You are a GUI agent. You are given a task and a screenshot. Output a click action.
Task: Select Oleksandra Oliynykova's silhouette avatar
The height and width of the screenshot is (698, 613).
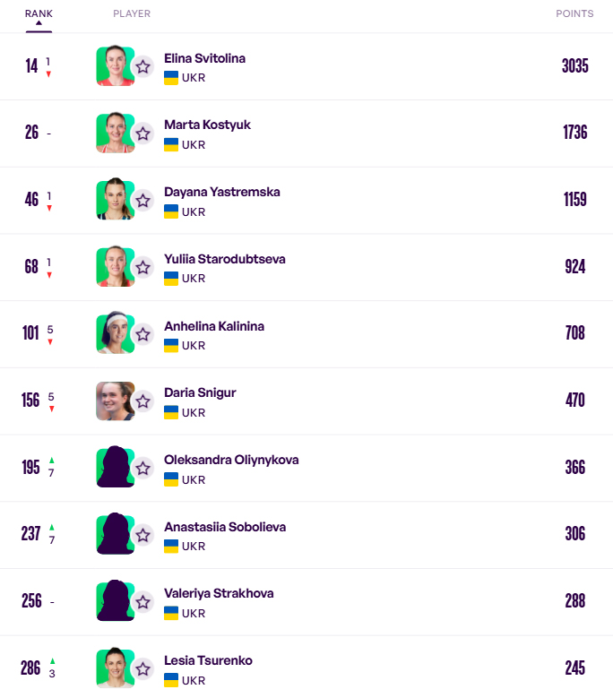(115, 468)
